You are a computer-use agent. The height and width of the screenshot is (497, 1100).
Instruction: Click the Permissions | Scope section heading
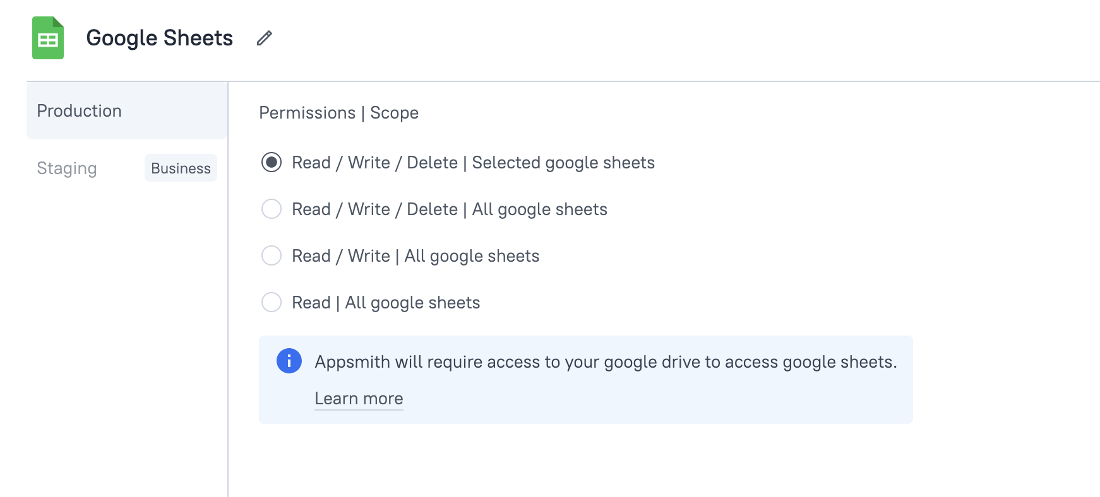338,113
